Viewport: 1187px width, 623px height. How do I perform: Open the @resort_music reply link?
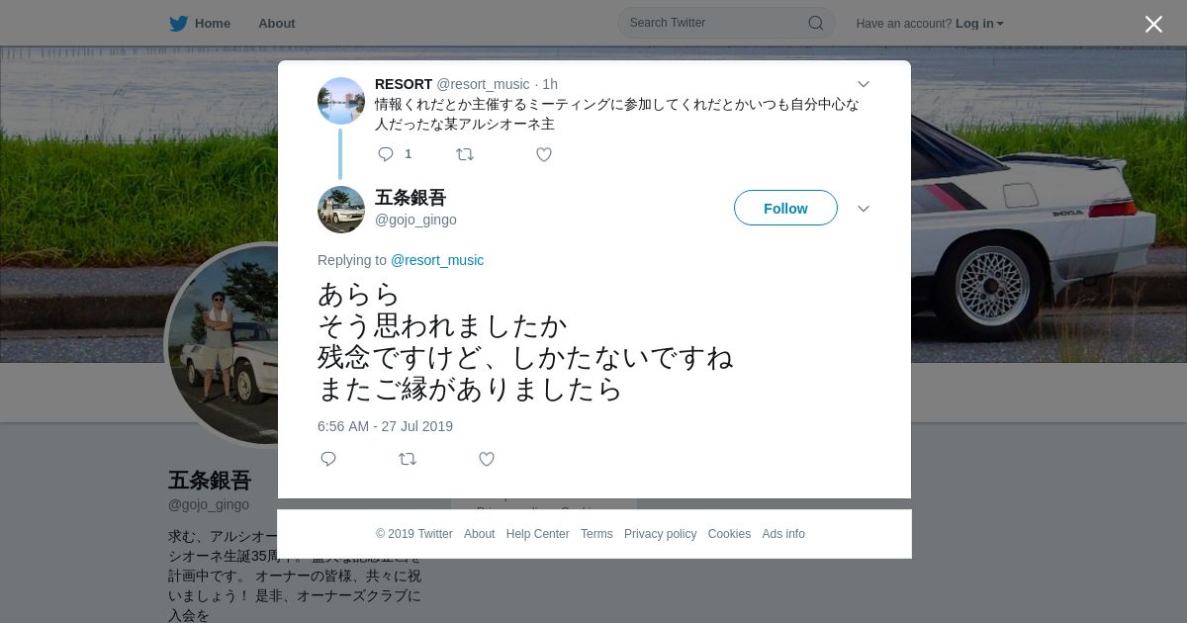tap(437, 260)
